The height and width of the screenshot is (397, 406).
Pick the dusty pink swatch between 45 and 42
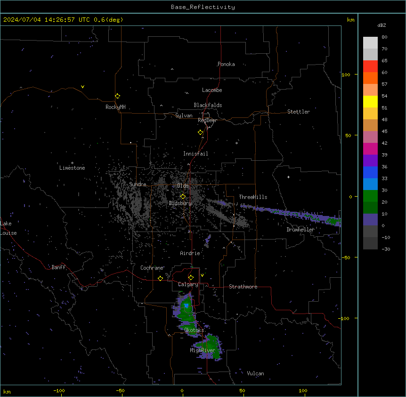370,137
